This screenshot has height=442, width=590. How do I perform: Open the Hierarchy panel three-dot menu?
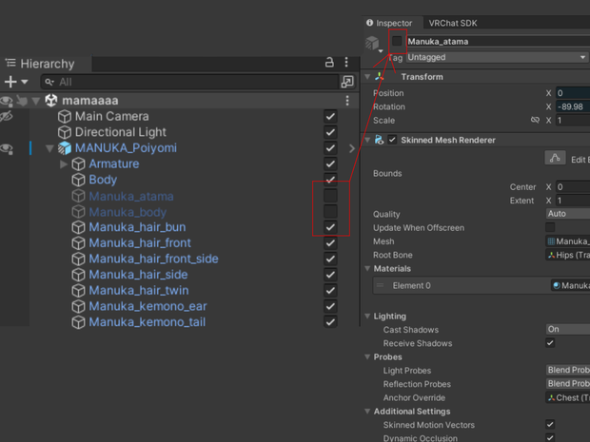[x=346, y=63]
